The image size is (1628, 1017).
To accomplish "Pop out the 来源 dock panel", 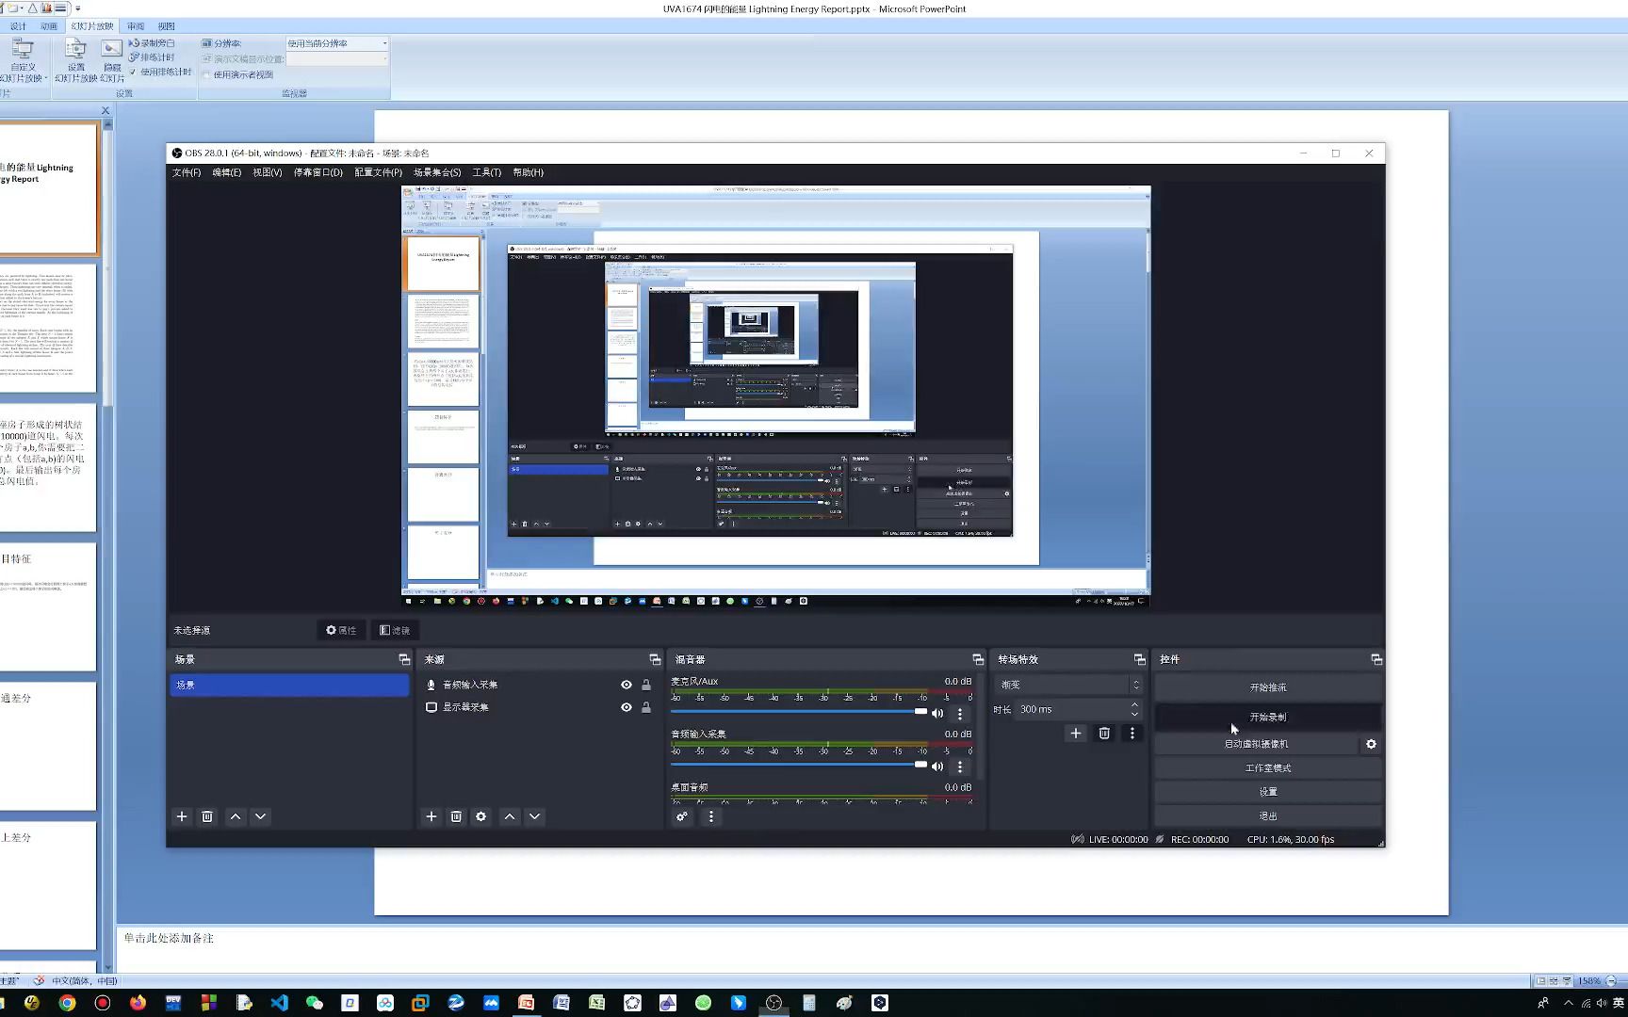I will (655, 659).
